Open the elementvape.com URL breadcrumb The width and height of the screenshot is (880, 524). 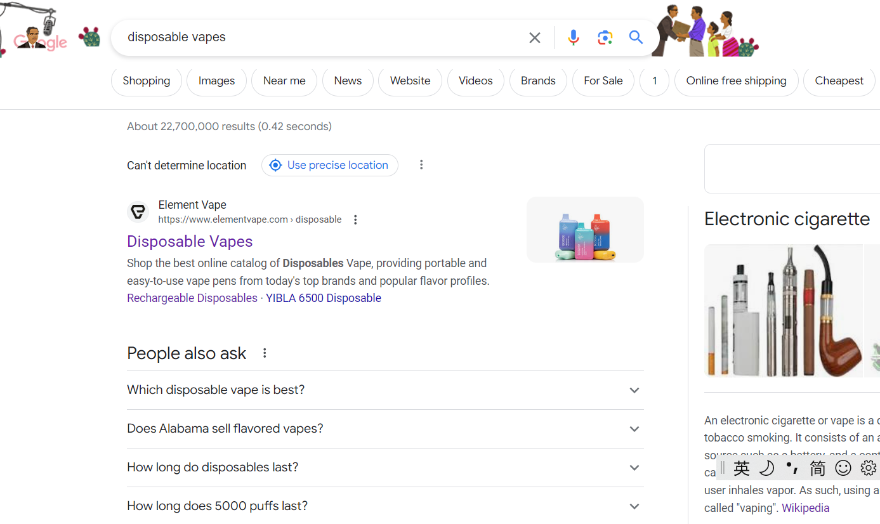pos(250,219)
